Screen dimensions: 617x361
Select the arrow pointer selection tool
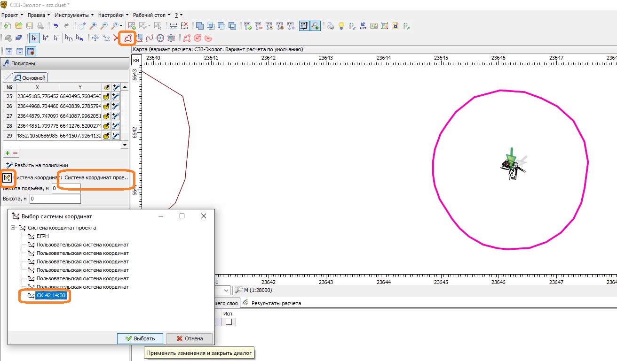[34, 38]
